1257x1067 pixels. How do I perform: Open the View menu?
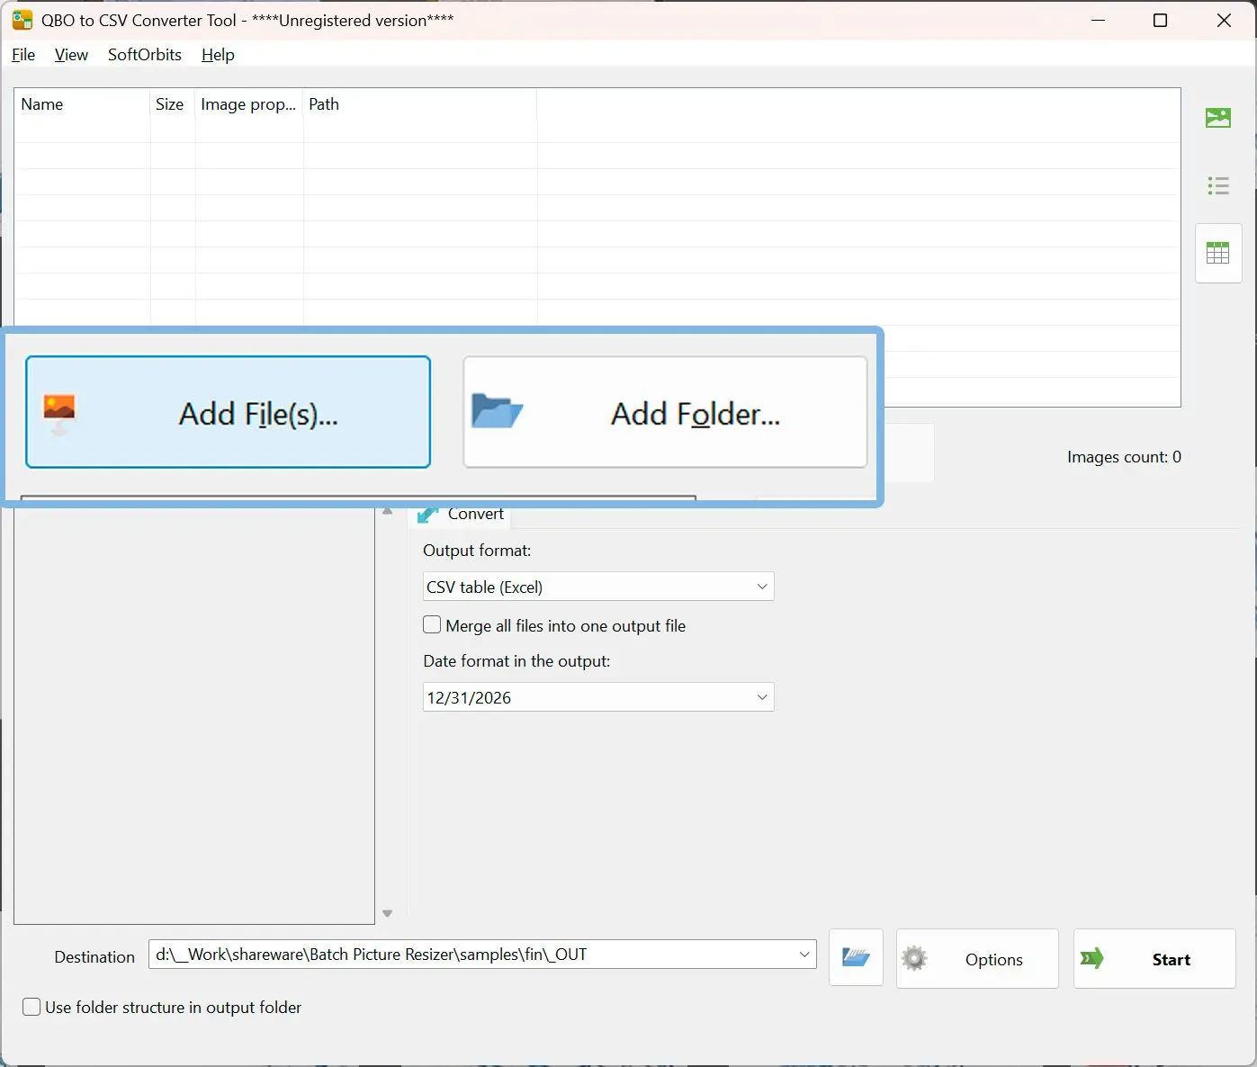tap(71, 55)
